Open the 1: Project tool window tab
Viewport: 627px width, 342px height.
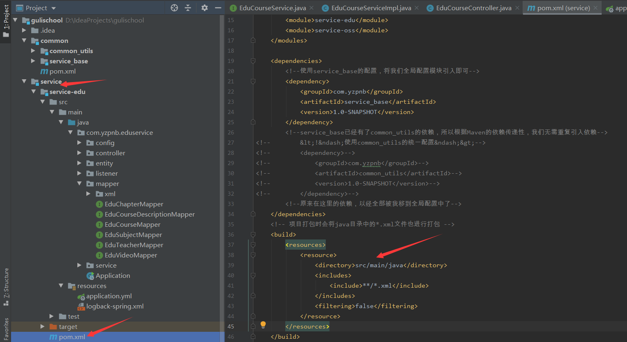6,21
